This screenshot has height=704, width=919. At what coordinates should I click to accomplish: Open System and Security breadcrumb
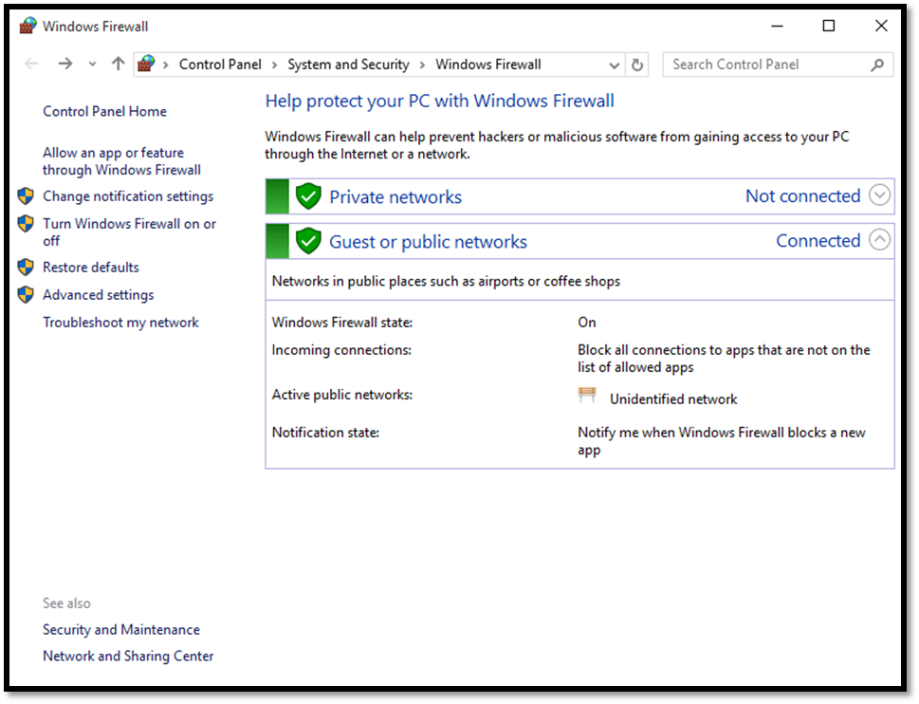pos(348,65)
